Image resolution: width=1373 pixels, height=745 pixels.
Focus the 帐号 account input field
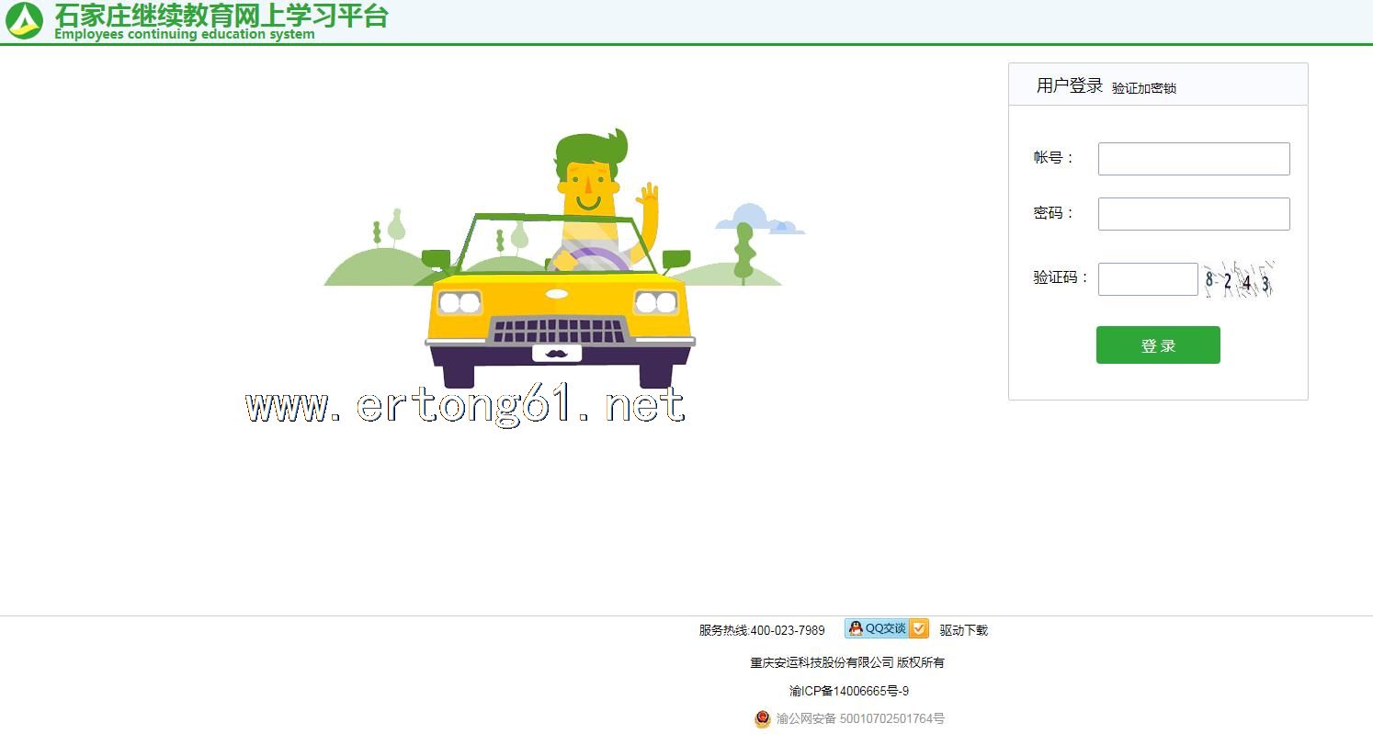coord(1194,159)
